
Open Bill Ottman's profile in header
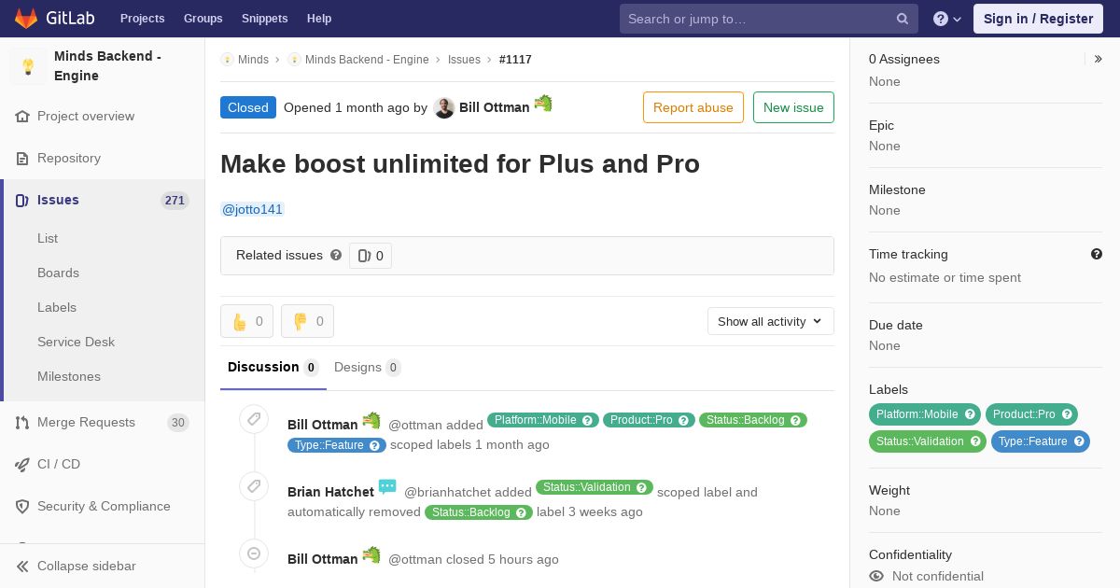494,107
